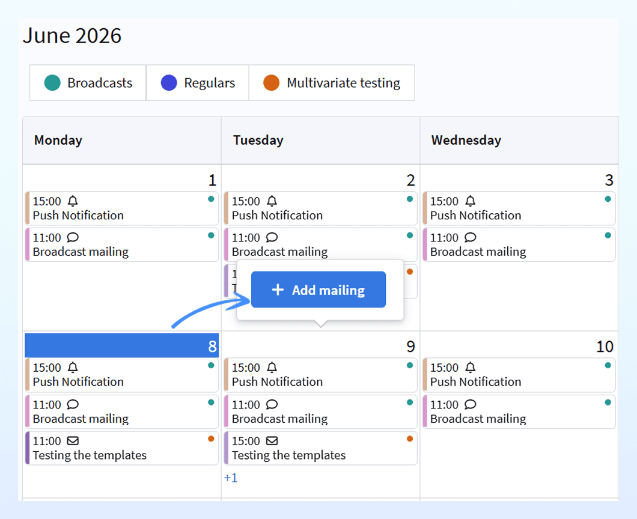Toggle the Multivariate testing filter
This screenshot has height=519, width=637.
[332, 83]
